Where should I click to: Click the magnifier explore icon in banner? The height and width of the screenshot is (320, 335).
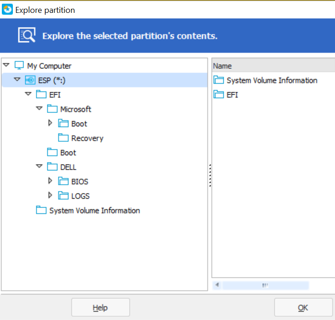point(27,35)
